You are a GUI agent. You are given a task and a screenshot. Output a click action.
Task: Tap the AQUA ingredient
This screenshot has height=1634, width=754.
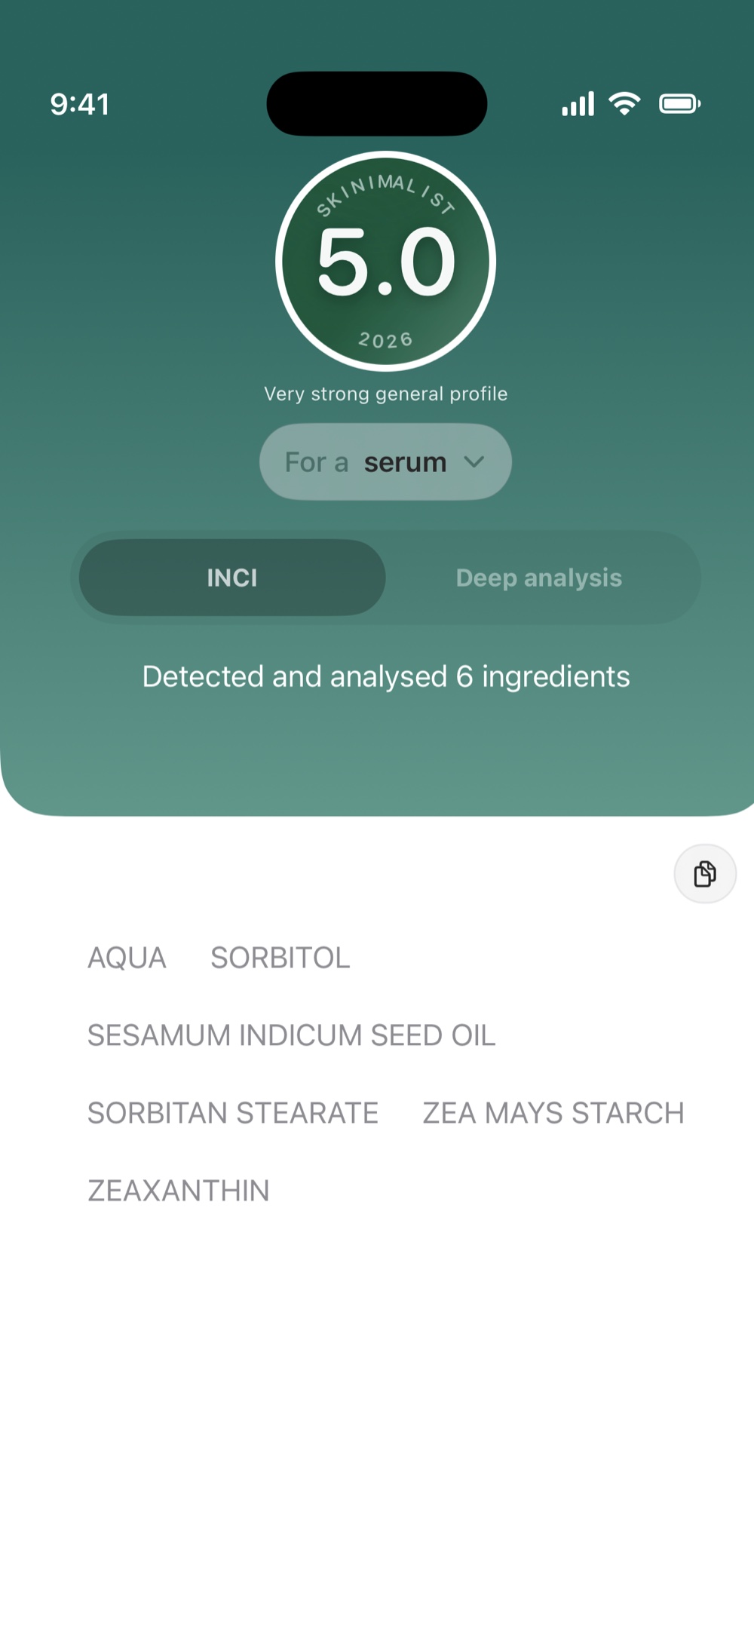click(127, 958)
